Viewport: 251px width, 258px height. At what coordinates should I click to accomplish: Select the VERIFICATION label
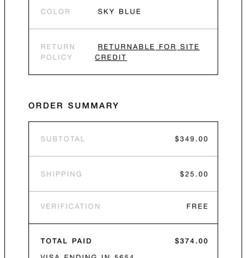[70, 206]
